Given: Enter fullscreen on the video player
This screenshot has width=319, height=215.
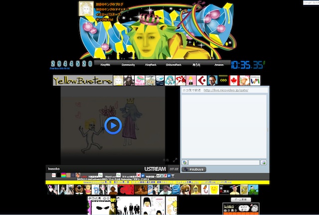Looking at the screenshot, I should tap(175, 160).
